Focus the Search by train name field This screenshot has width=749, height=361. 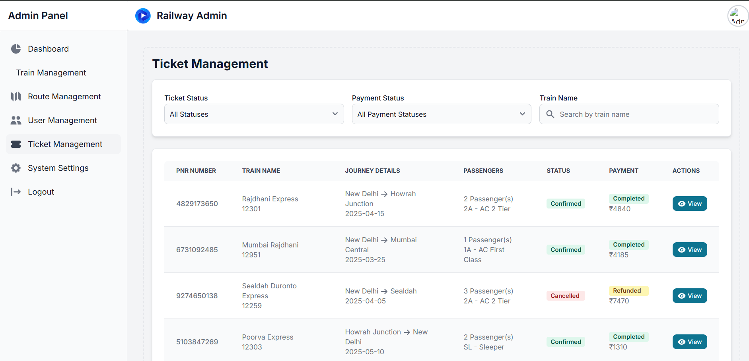[629, 114]
